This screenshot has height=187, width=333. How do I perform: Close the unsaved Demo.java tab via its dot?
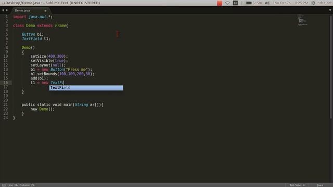click(x=45, y=10)
